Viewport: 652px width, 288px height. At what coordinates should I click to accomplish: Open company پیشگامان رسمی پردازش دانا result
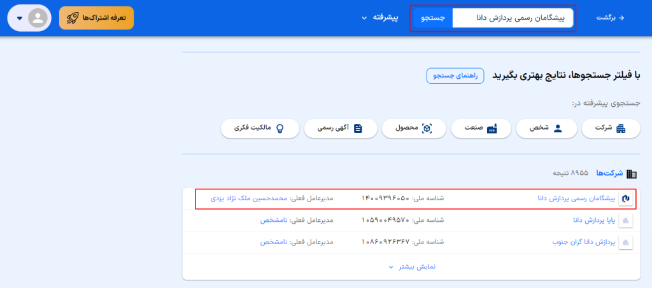(576, 198)
